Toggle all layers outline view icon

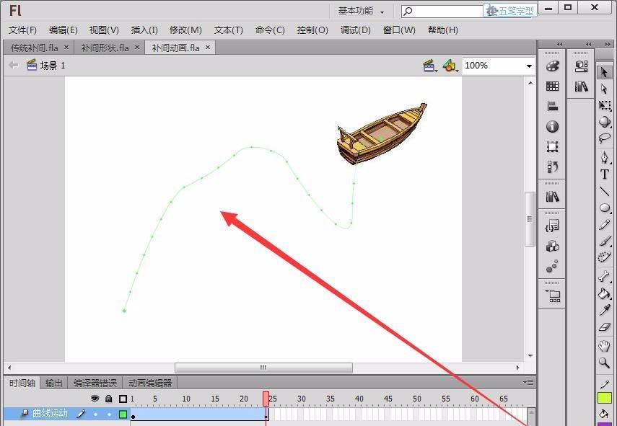point(123,399)
